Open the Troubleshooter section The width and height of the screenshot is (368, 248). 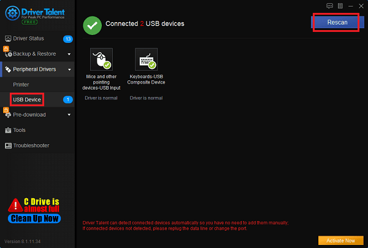point(37,145)
